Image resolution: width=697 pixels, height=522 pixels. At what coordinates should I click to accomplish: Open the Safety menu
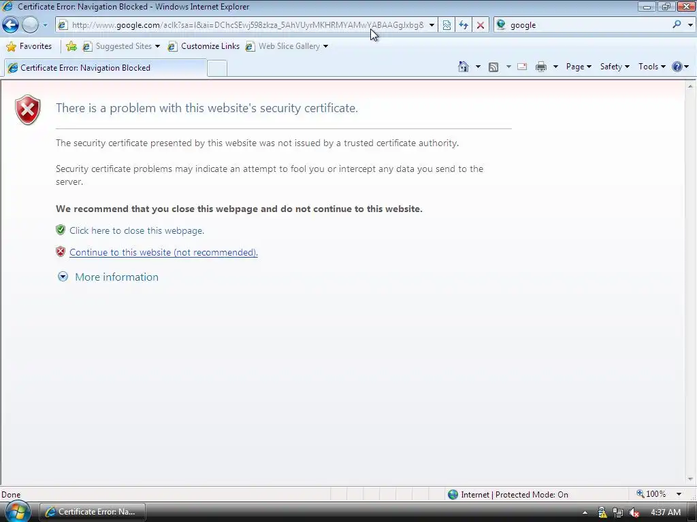615,67
